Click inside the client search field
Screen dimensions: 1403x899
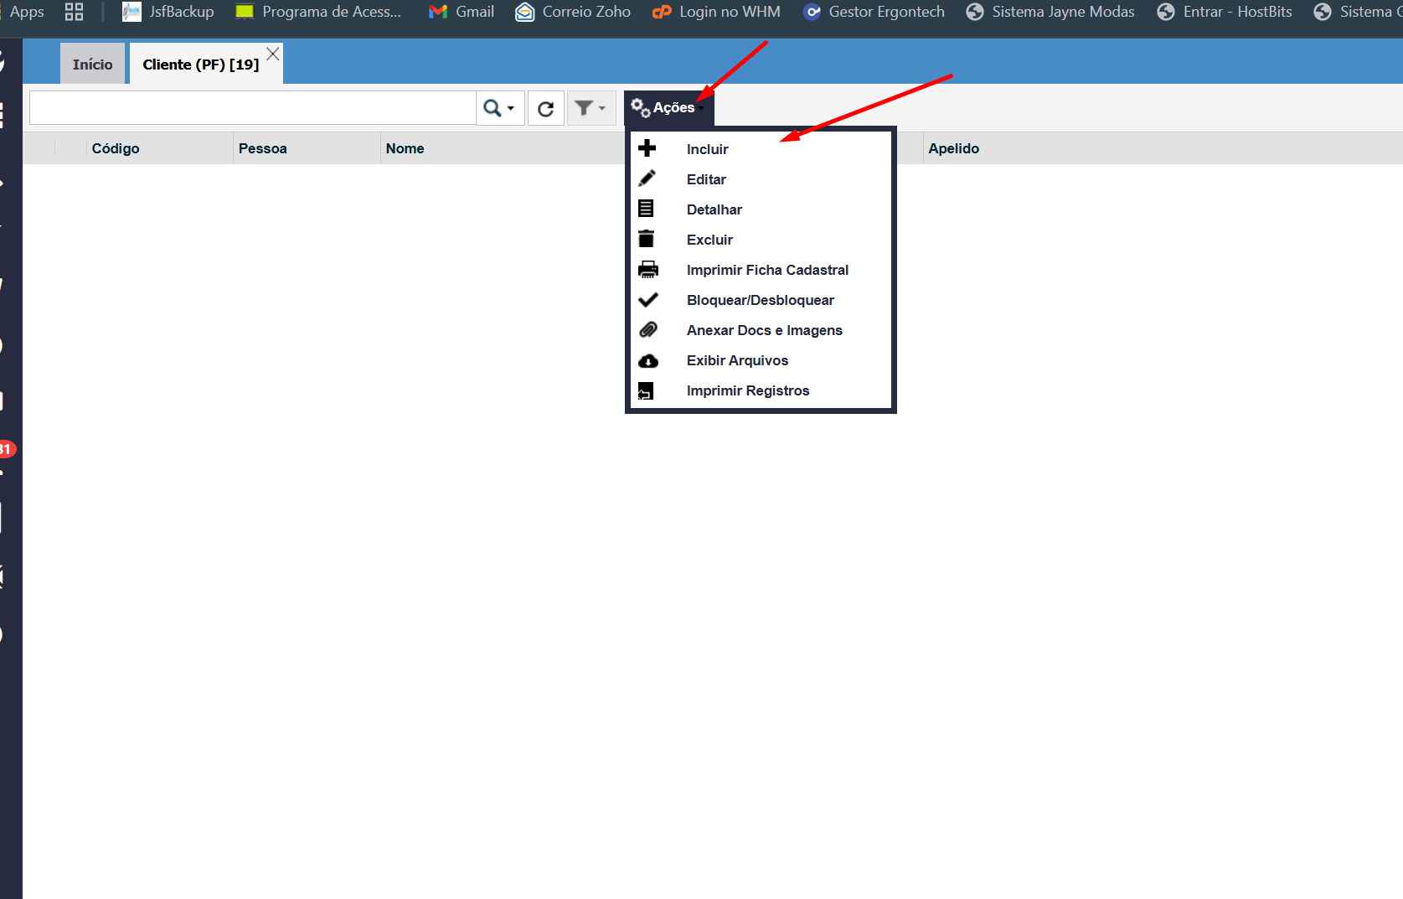click(252, 108)
